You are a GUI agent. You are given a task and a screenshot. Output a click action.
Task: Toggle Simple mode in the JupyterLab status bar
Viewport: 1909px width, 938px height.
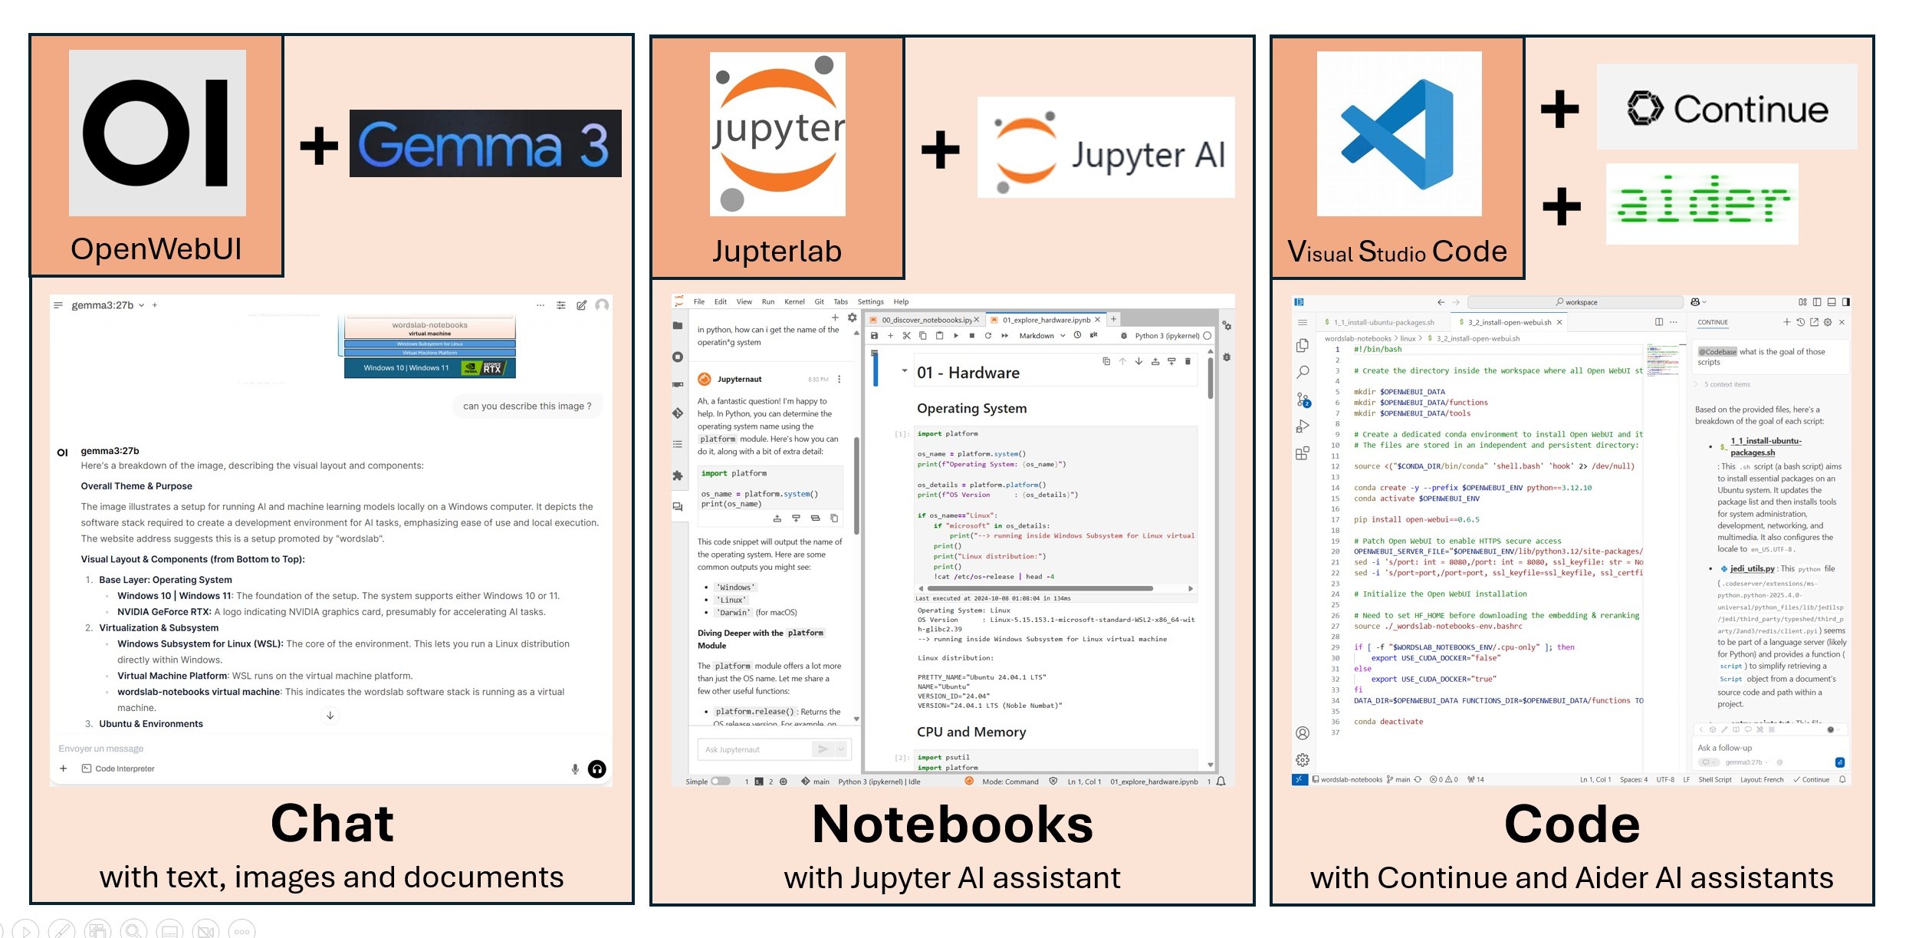point(721,781)
